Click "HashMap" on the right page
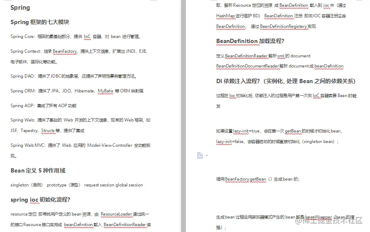Viewport: 370px width, 232px height. point(225,16)
